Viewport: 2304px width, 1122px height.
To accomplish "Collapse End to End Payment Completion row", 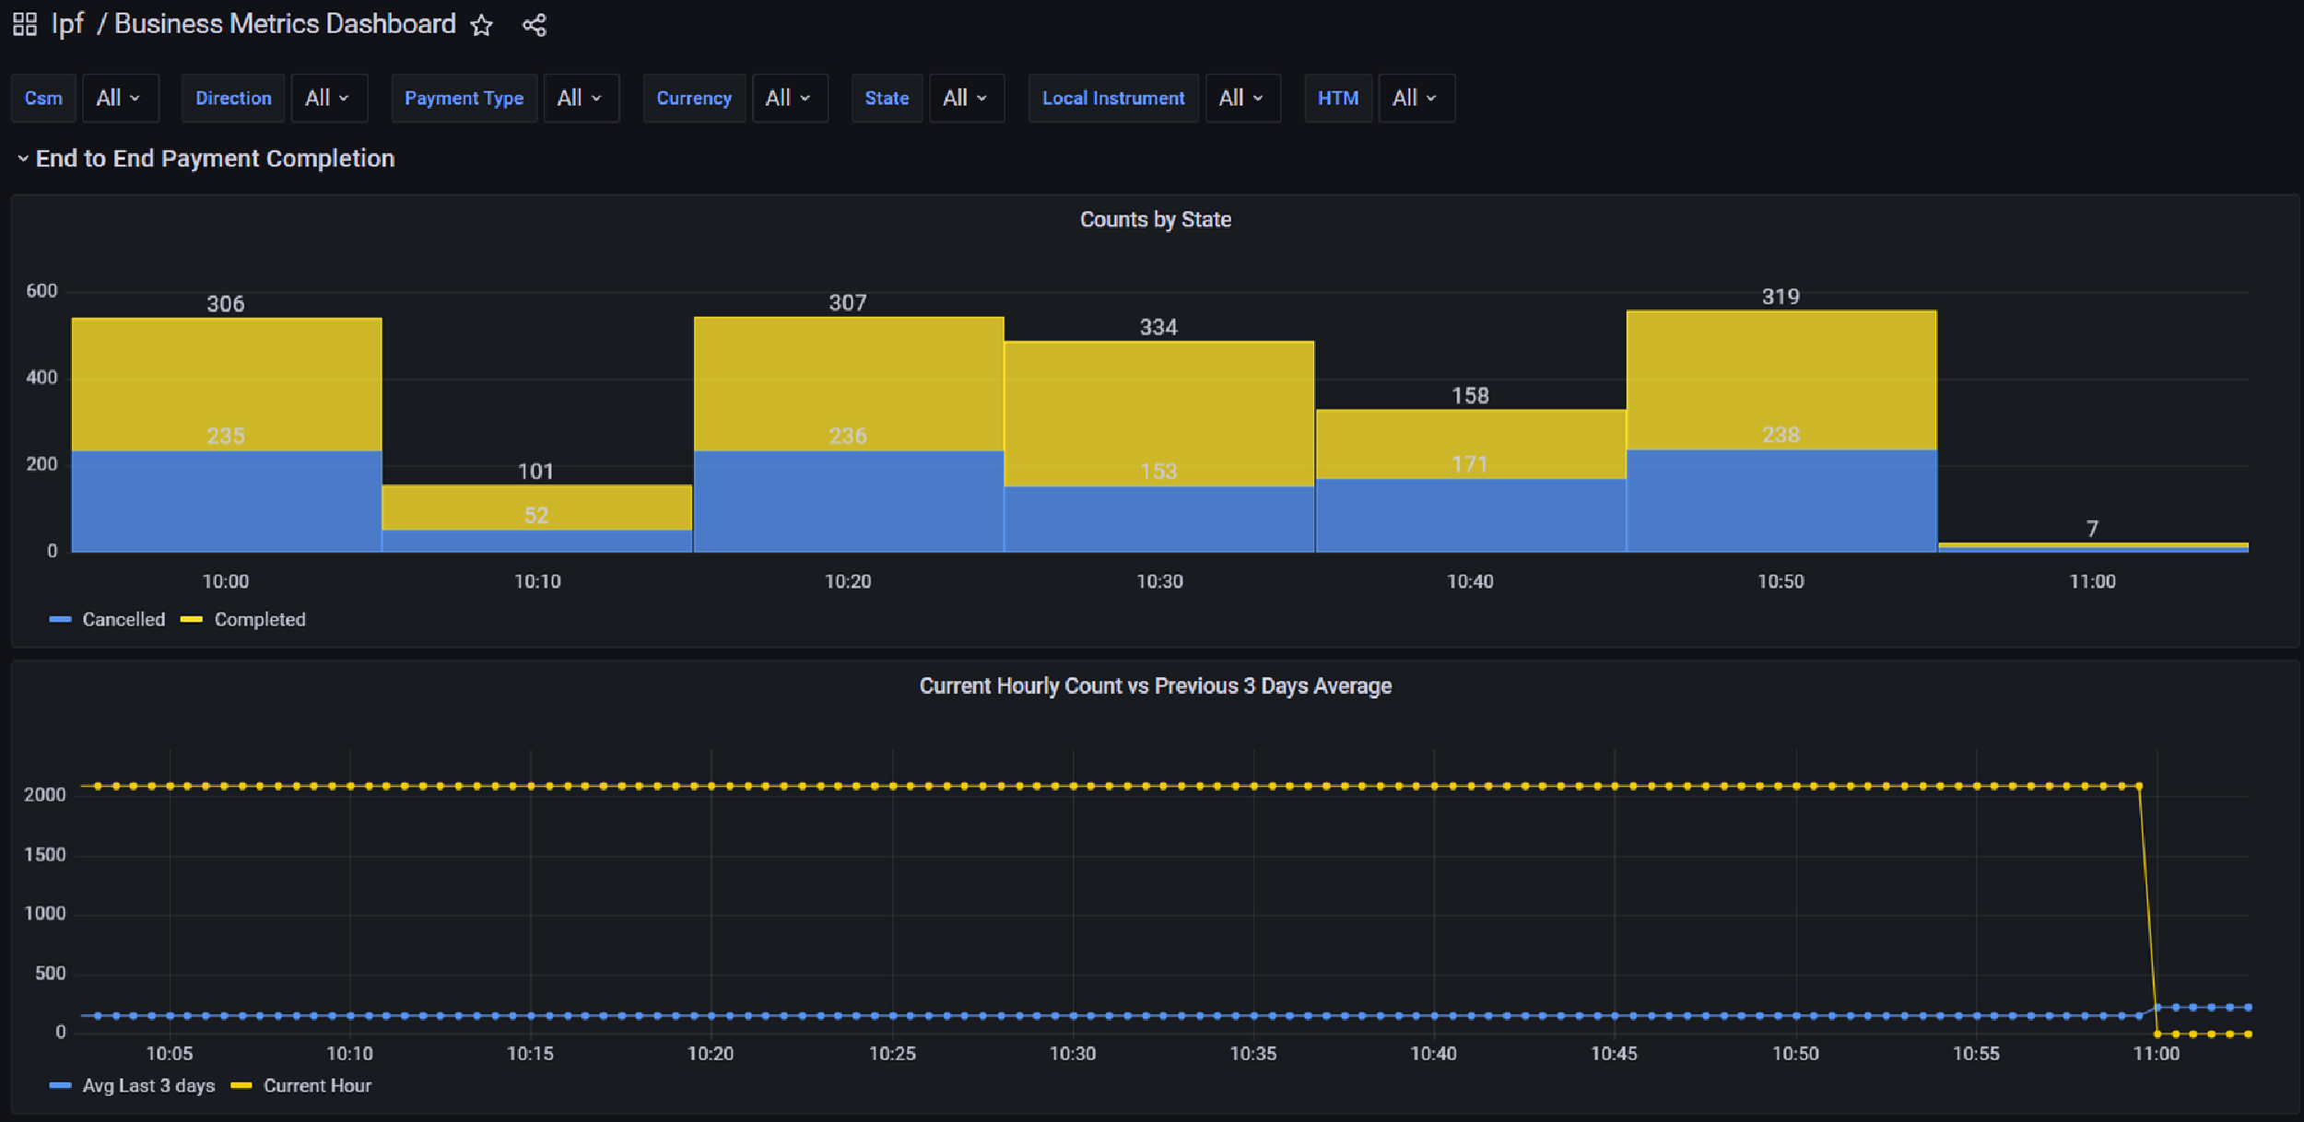I will [x=214, y=158].
